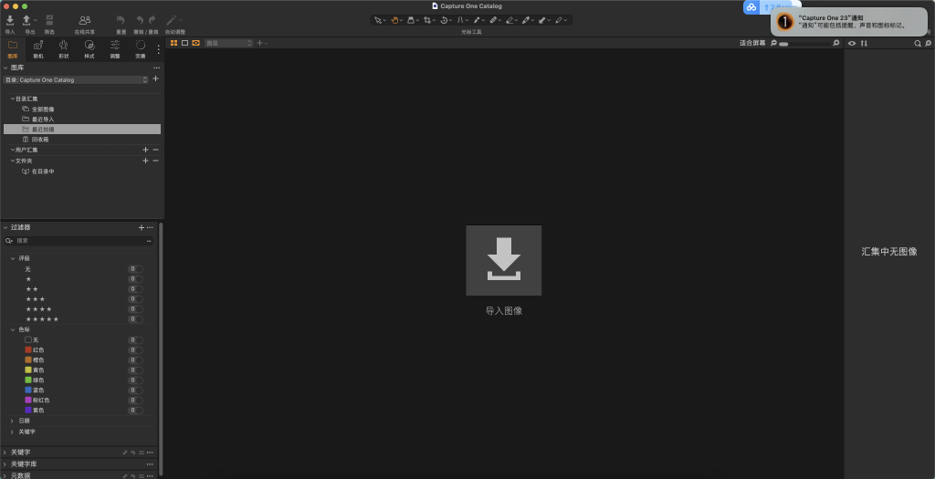Image resolution: width=935 pixels, height=479 pixels.
Task: Switch to the 调整 tool tab
Action: click(x=115, y=49)
